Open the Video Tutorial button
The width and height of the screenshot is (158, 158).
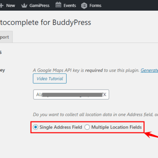point(50,79)
